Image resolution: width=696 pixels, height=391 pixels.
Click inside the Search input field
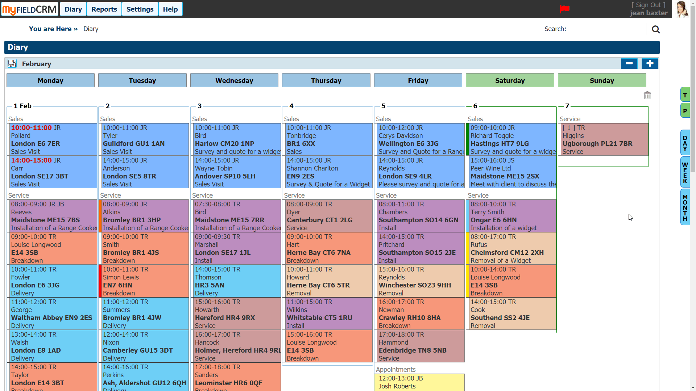coord(610,29)
